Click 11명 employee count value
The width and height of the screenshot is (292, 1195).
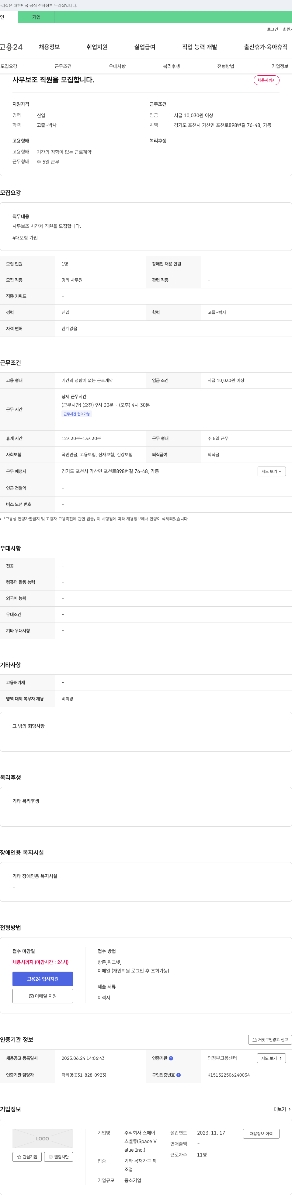point(202,1155)
